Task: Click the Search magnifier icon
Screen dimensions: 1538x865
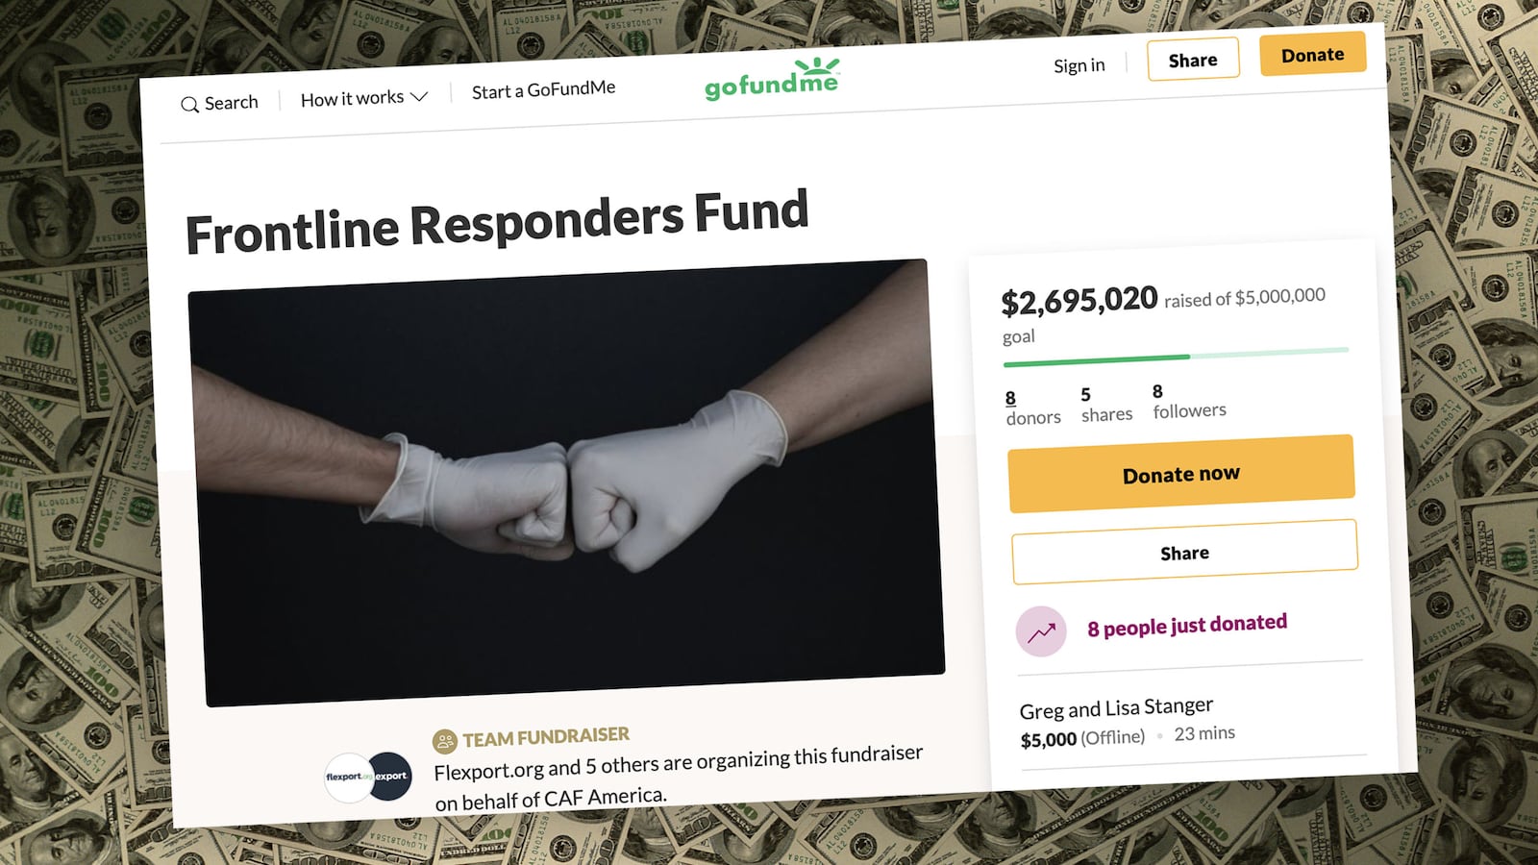Action: click(x=189, y=105)
